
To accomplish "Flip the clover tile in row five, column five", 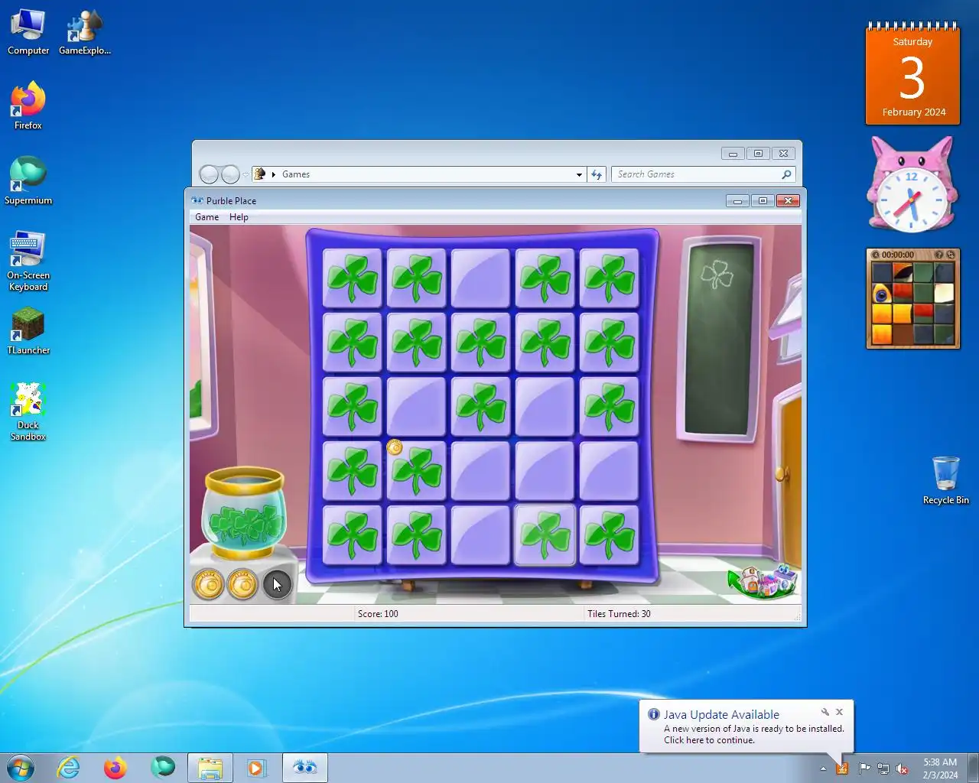I will click(609, 535).
